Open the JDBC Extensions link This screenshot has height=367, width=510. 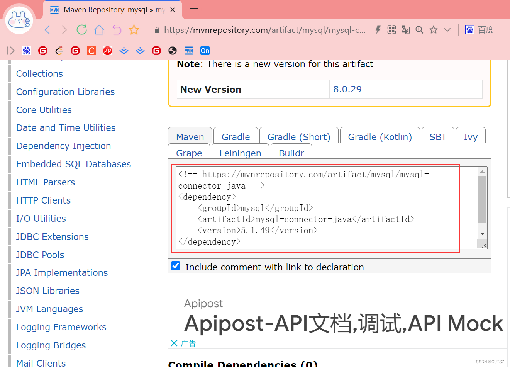[x=53, y=237]
